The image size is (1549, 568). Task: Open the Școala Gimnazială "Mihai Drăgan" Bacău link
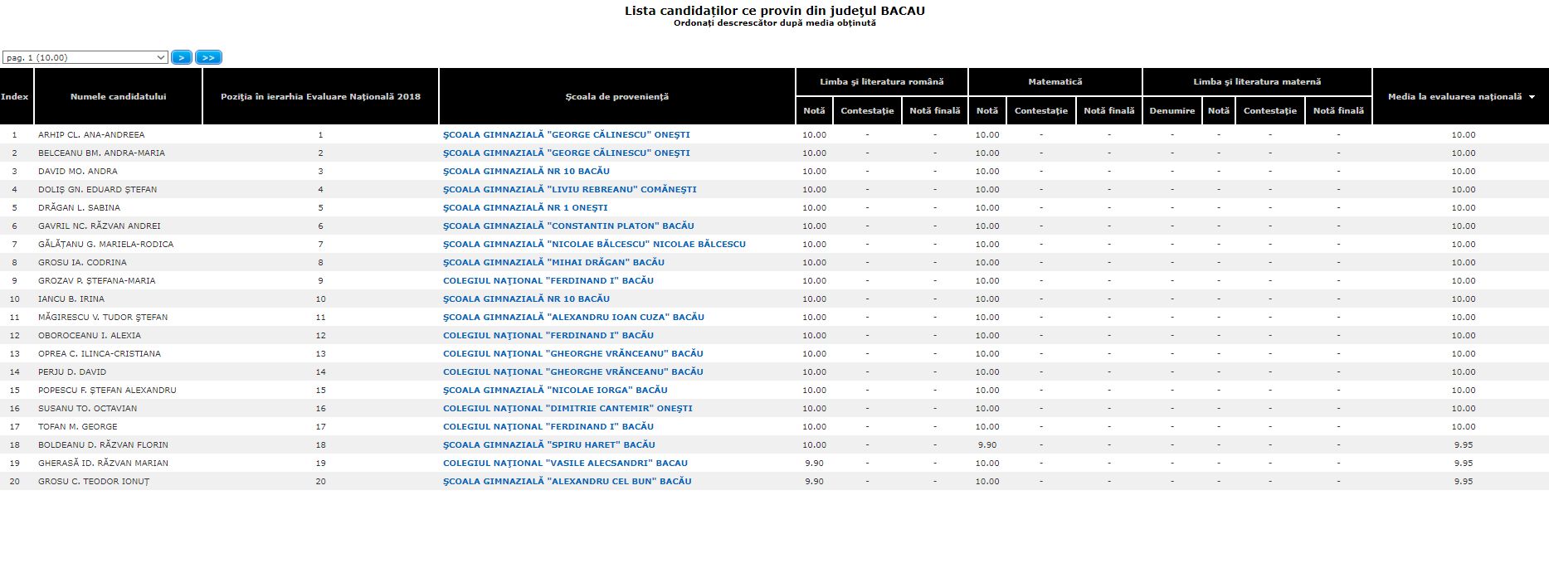click(x=553, y=263)
